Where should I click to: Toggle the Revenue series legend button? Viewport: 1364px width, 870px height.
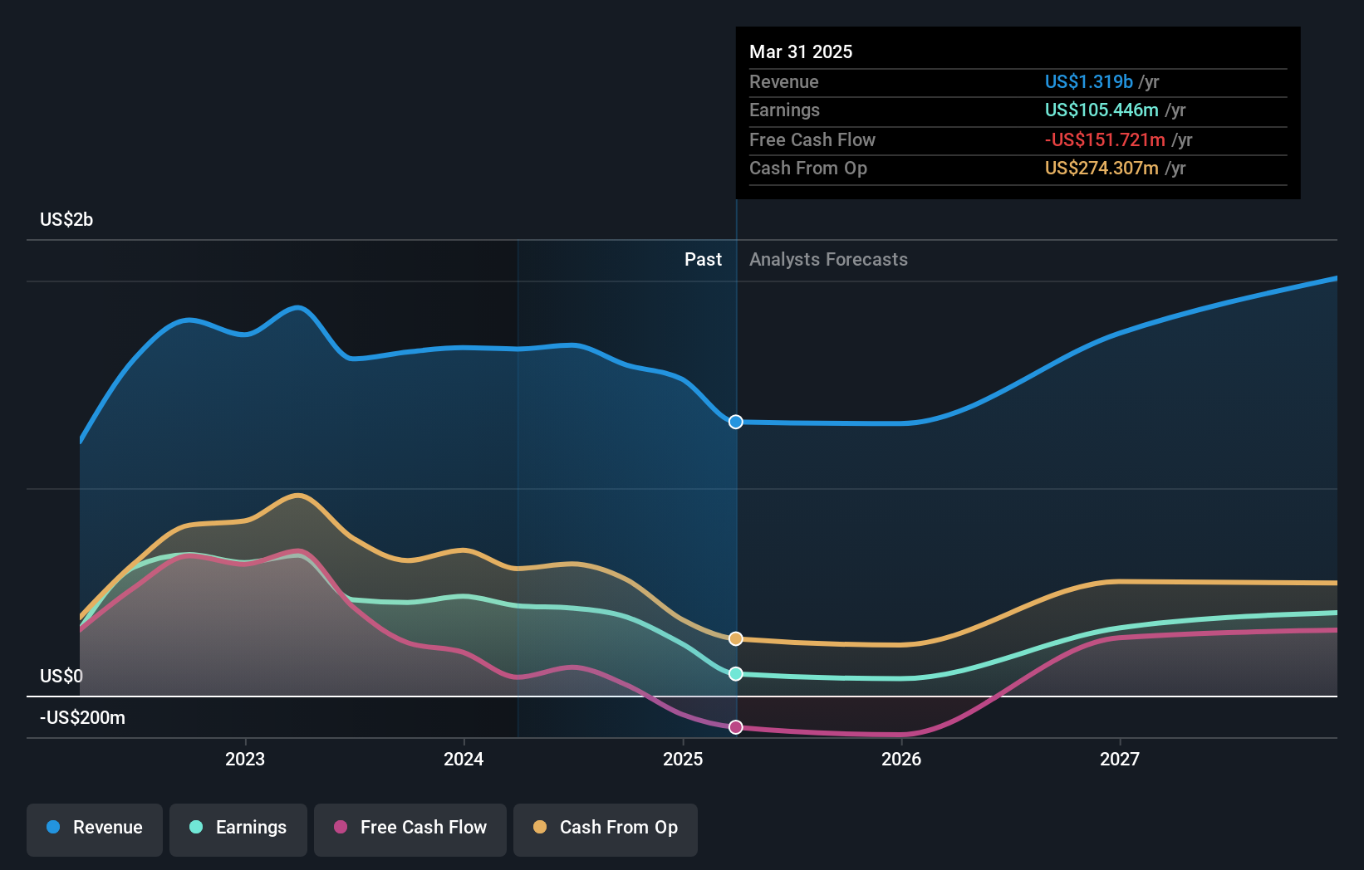95,829
